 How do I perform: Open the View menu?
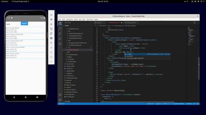click(76, 19)
